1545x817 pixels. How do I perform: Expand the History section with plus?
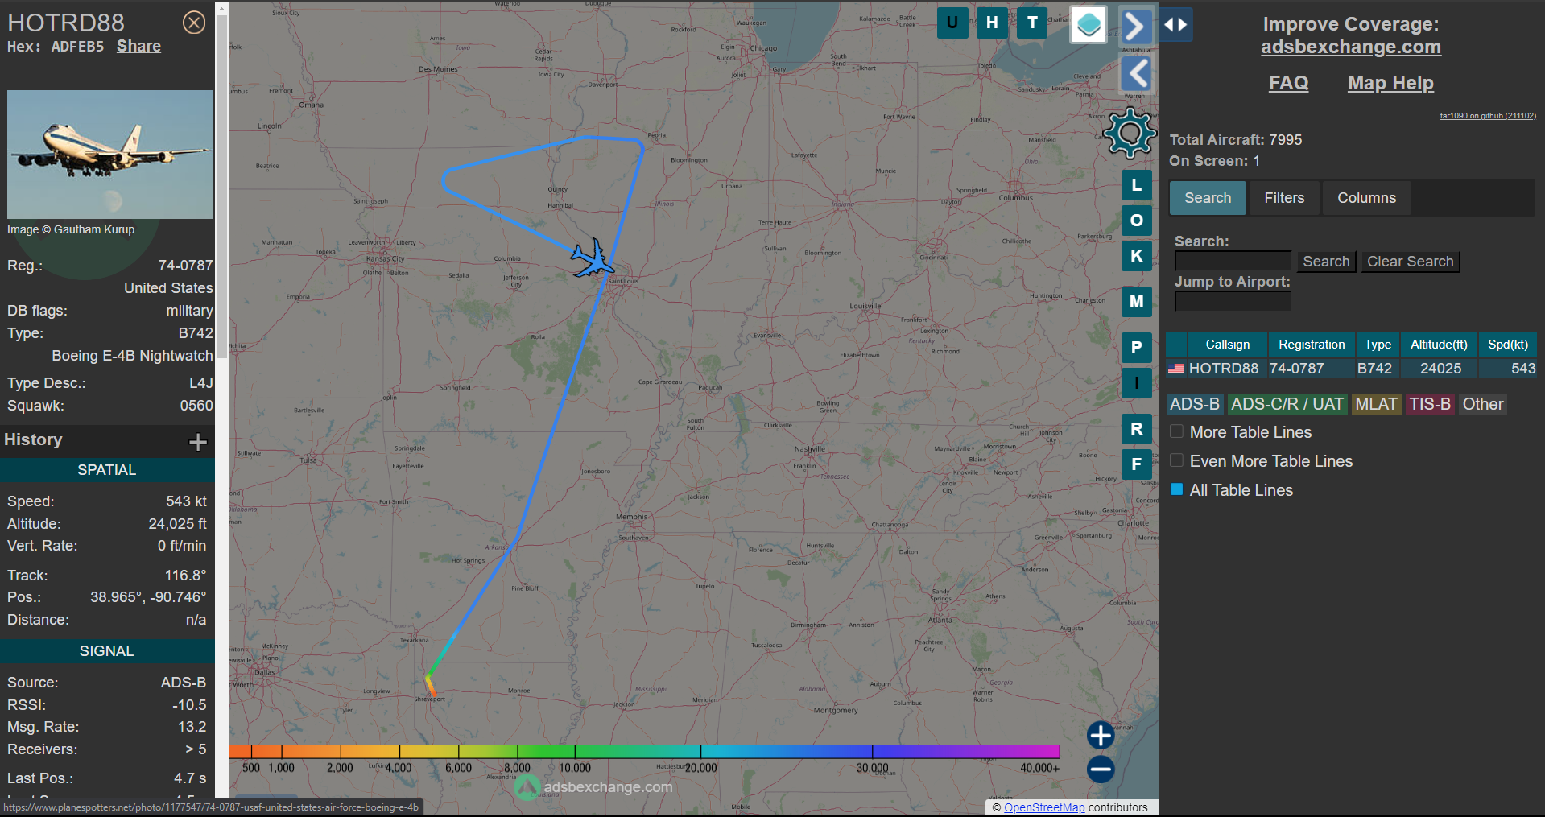tap(198, 441)
